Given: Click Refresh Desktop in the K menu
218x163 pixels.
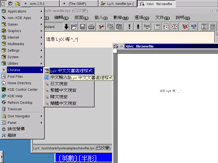Looking at the screenshot, I should click(x=23, y=103).
